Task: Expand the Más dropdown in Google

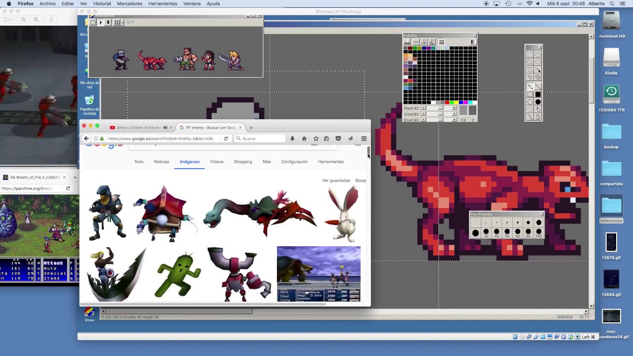Action: (267, 162)
